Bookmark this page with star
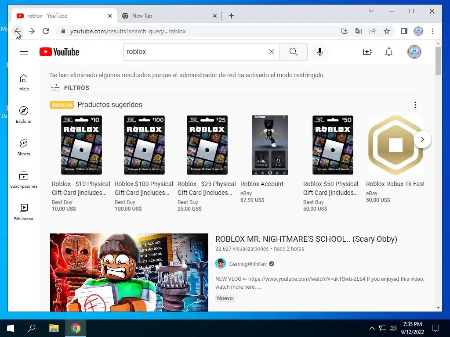Screen dimensions: 450x337 (387, 31)
